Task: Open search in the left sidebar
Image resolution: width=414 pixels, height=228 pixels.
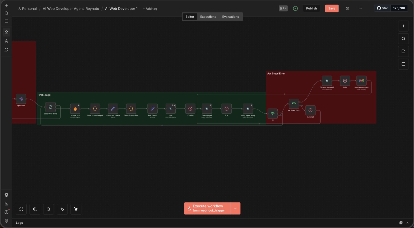Action: 6,13
